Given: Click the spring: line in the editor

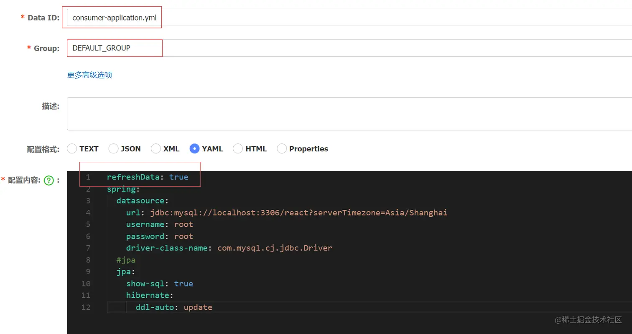Looking at the screenshot, I should pyautogui.click(x=121, y=189).
